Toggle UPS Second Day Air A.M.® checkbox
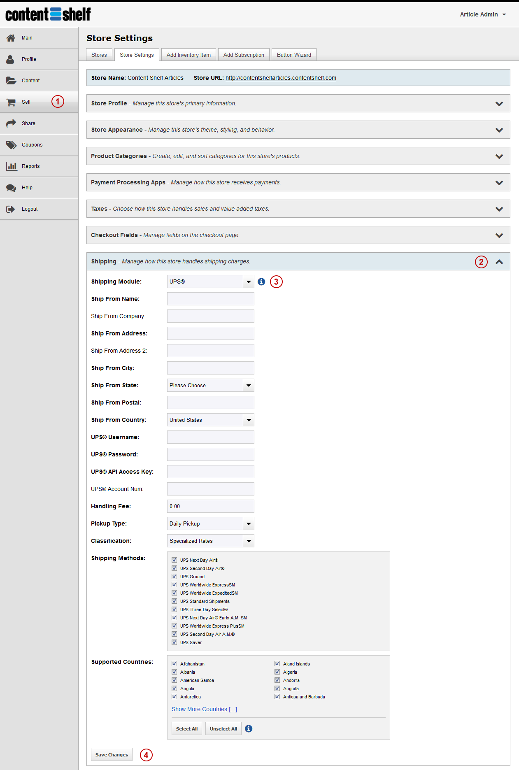The width and height of the screenshot is (519, 770). click(175, 634)
